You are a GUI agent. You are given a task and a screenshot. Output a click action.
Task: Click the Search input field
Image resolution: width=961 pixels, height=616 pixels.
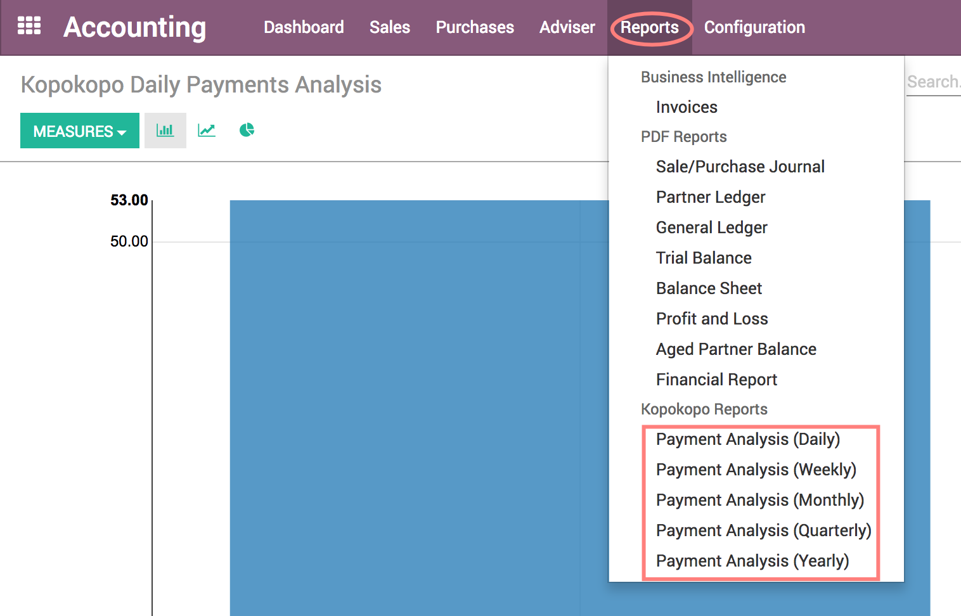(x=933, y=82)
